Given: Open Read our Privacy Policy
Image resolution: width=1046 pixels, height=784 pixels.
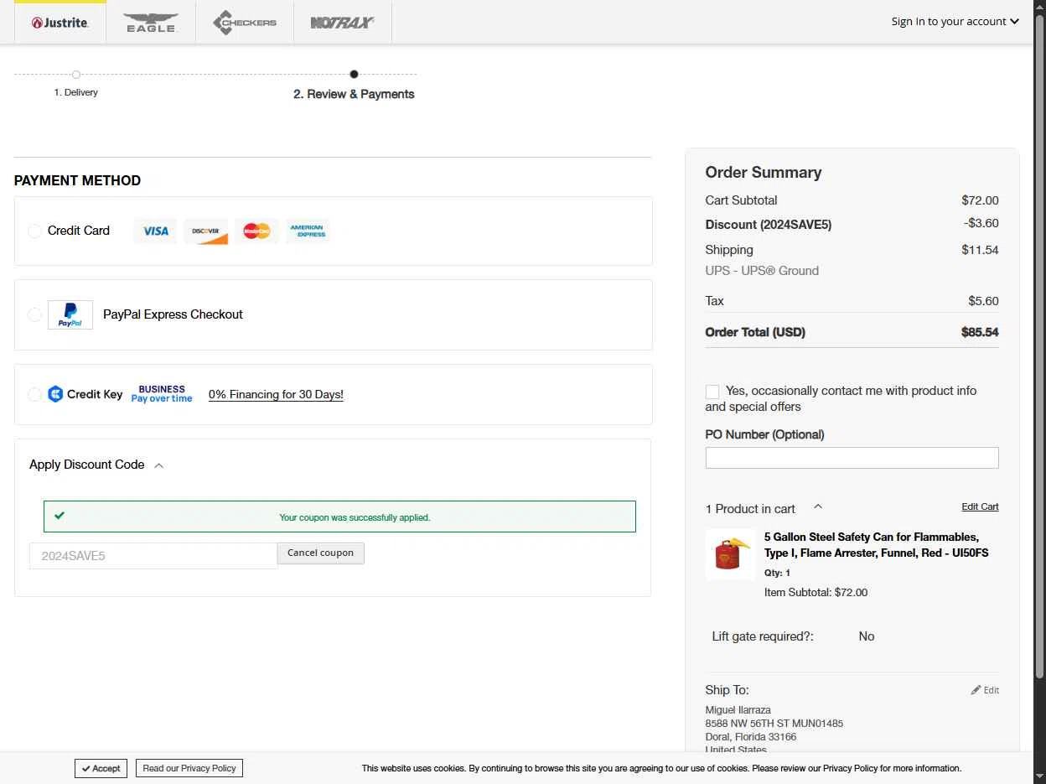Looking at the screenshot, I should [x=189, y=768].
